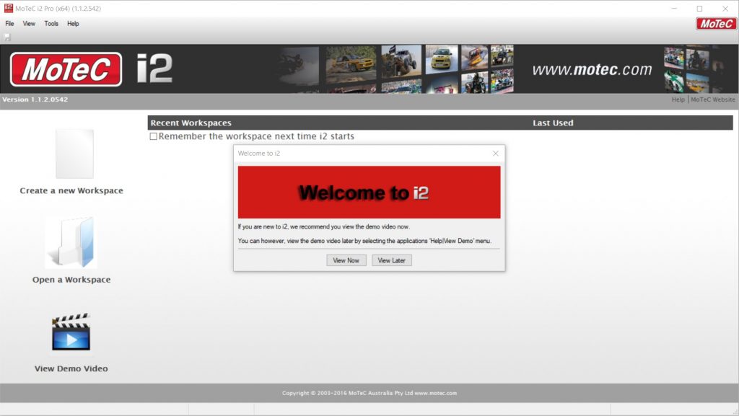This screenshot has width=739, height=416.
Task: Click the Version 1.1.2.0542 text
Action: [x=35, y=99]
